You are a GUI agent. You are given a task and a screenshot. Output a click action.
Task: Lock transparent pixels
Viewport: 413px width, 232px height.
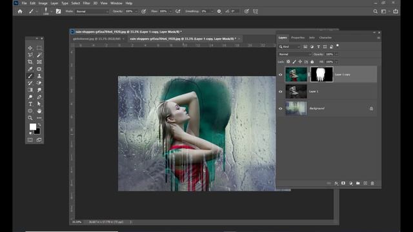click(x=288, y=62)
